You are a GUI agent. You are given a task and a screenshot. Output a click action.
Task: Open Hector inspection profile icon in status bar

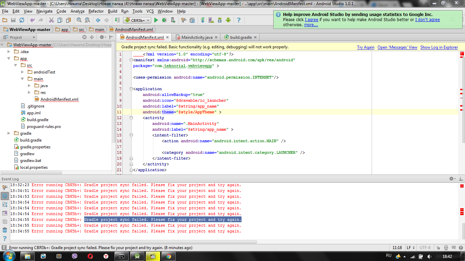pos(446,248)
